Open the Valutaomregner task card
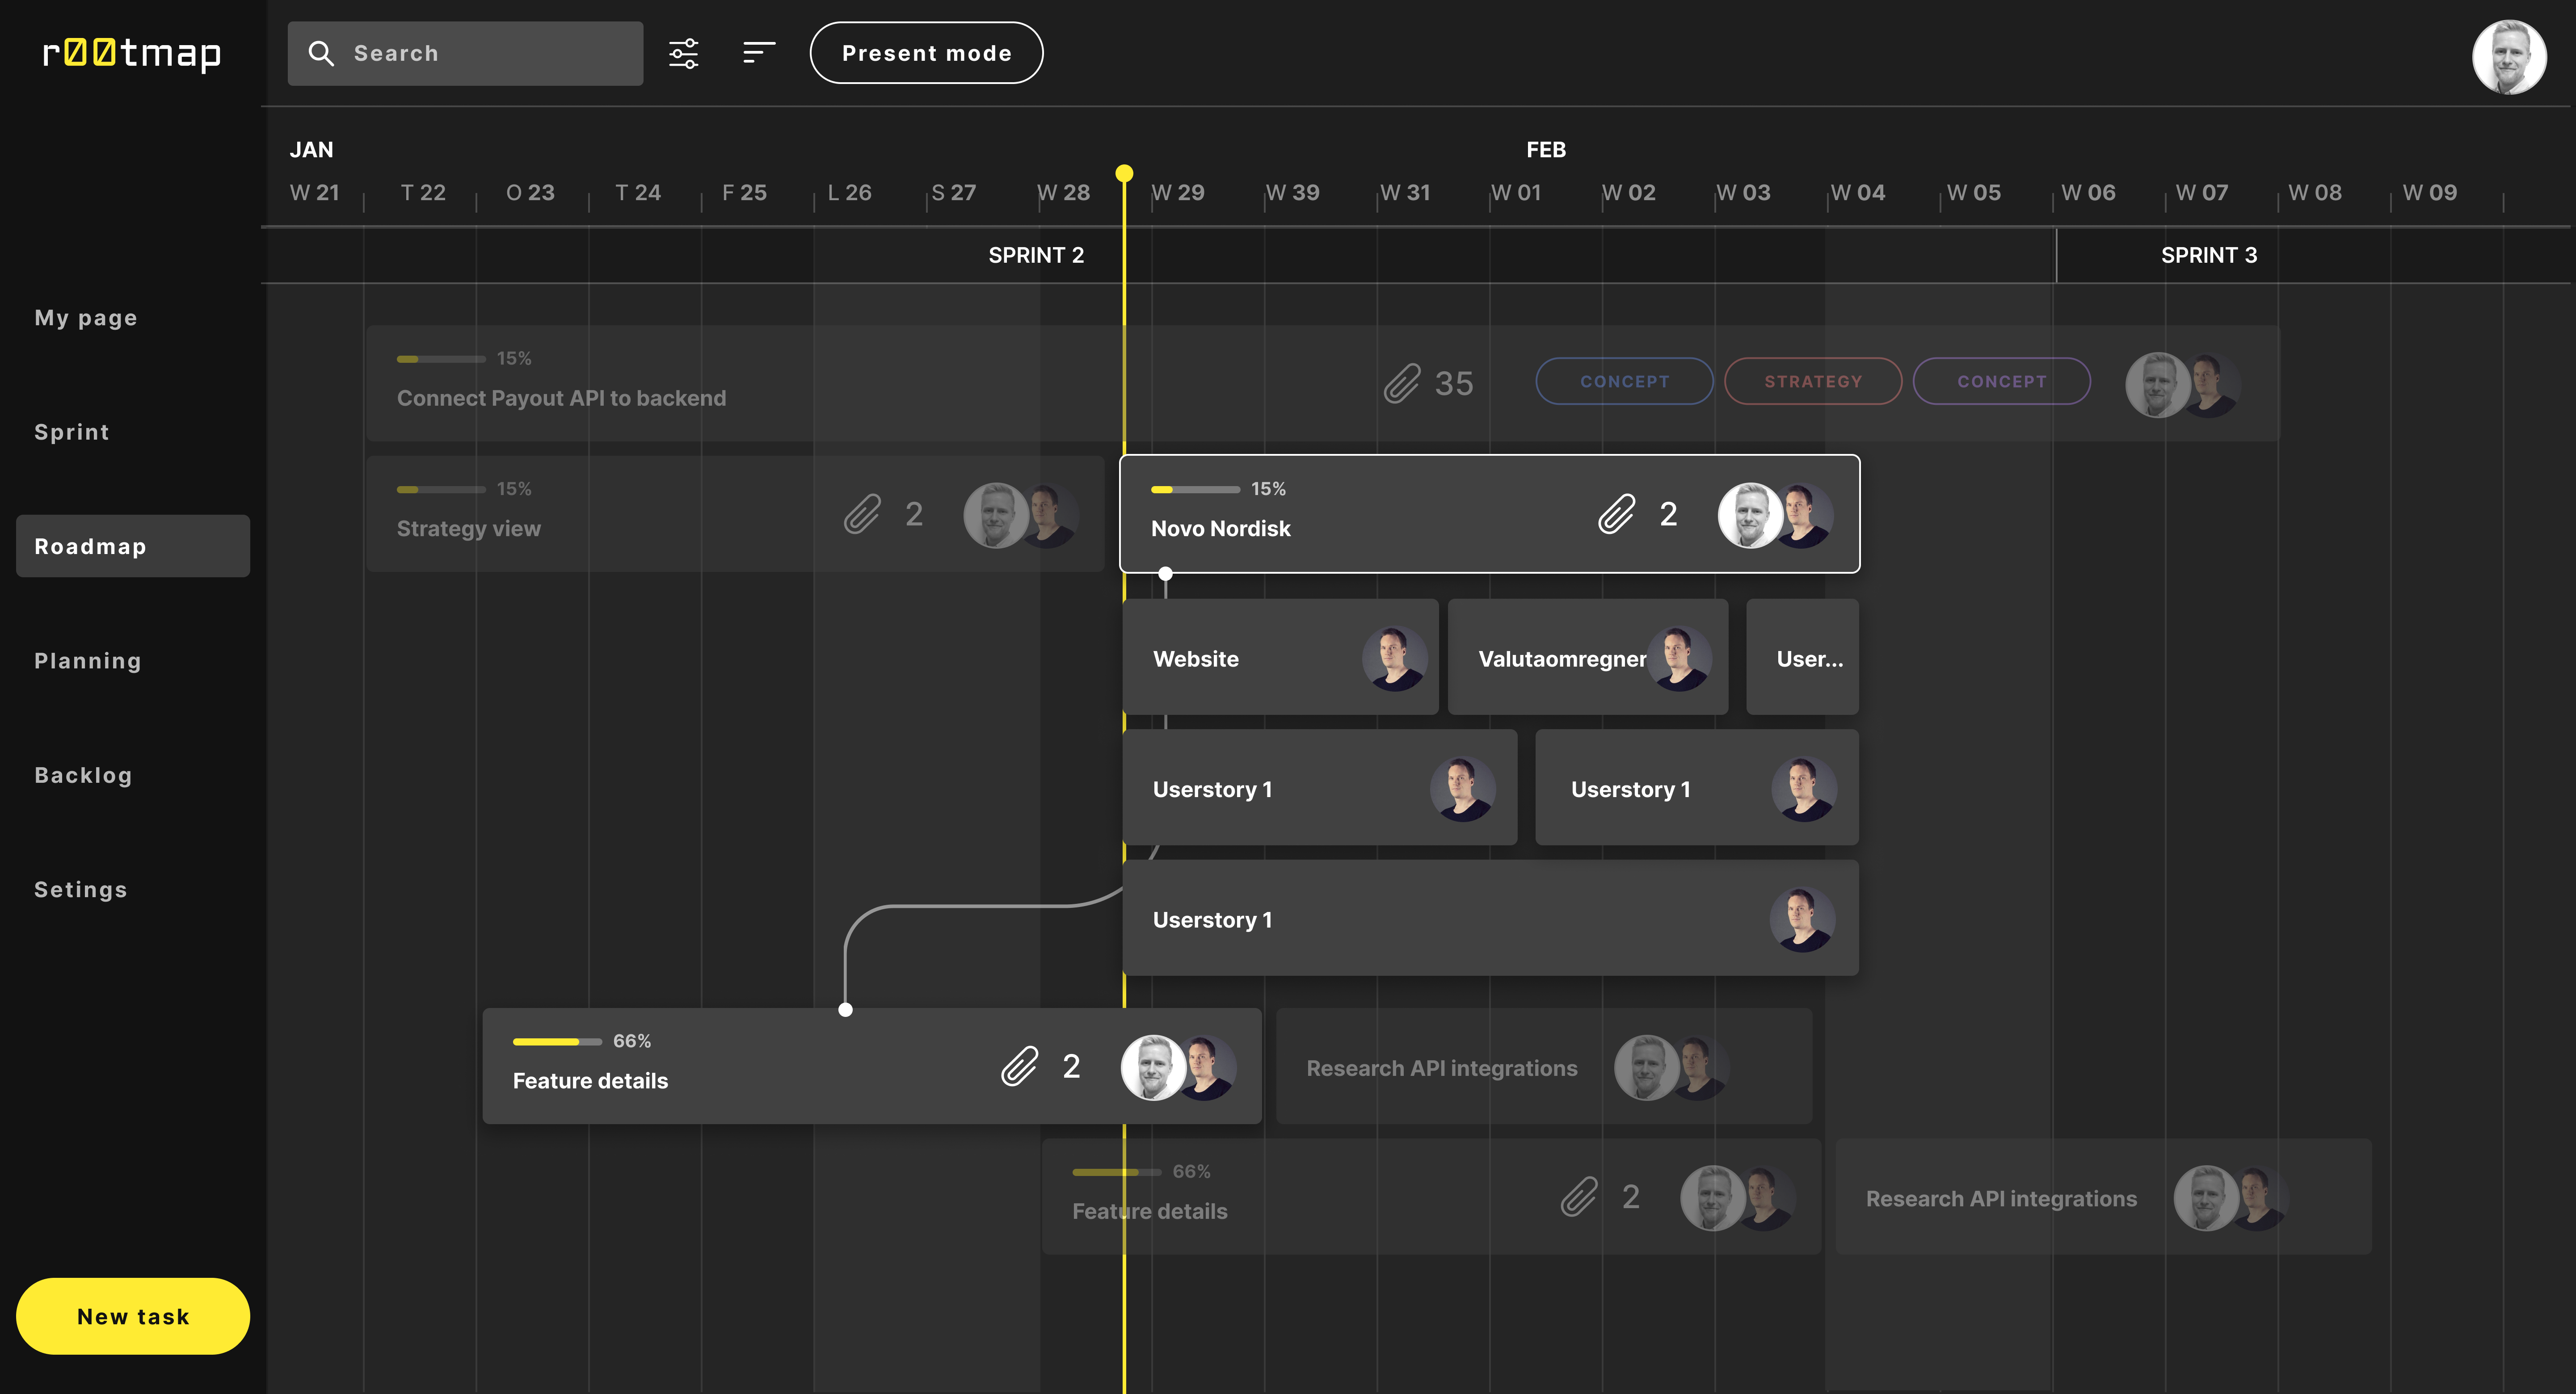Image resolution: width=2576 pixels, height=1394 pixels. pyautogui.click(x=1588, y=657)
